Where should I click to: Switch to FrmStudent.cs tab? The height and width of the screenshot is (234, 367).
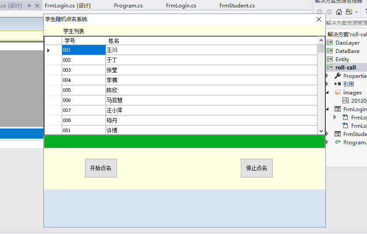coord(237,6)
